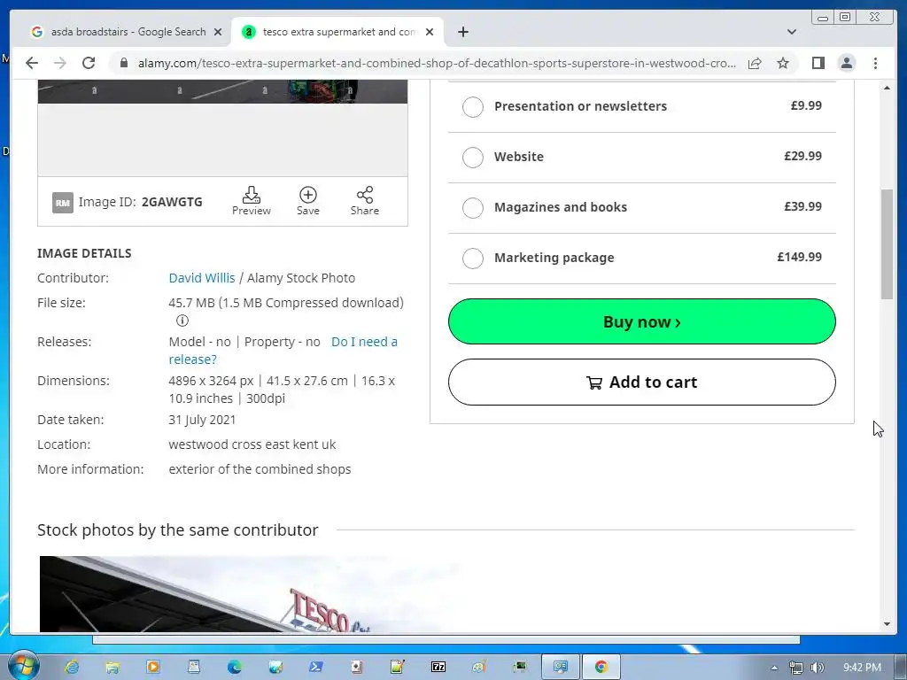This screenshot has height=680, width=907.
Task: View site security lock info
Action: pos(124,63)
